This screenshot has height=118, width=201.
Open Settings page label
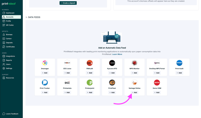tap(9, 68)
